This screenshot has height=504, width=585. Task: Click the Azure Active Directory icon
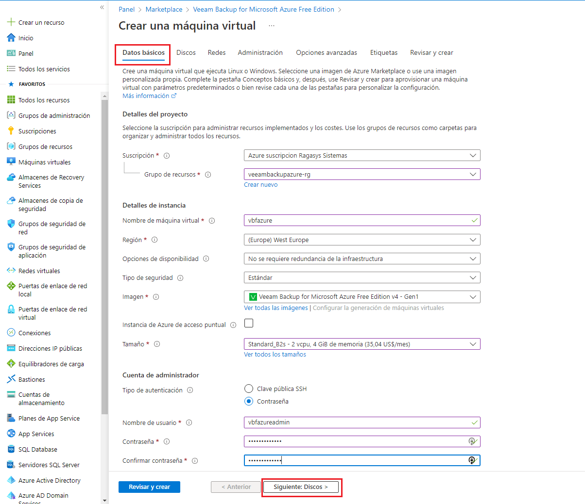pos(11,480)
